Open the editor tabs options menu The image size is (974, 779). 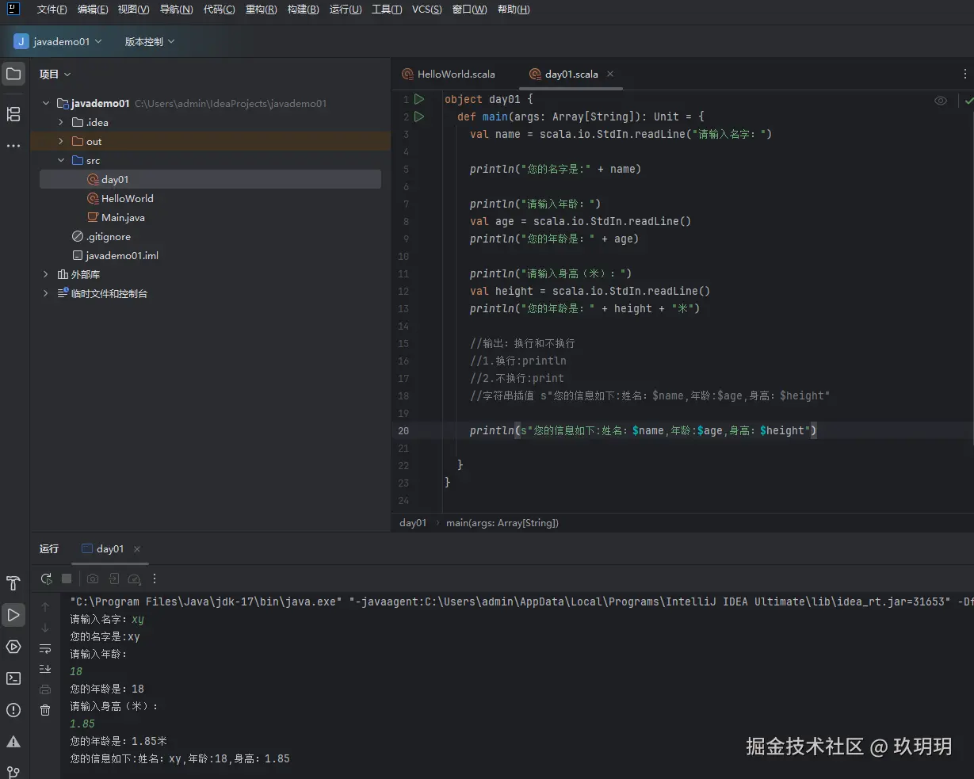(x=964, y=74)
